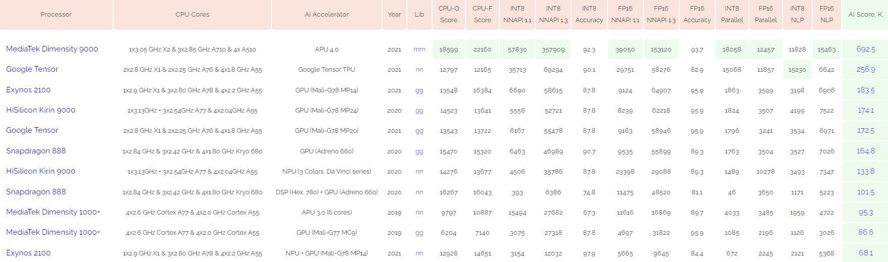Open MediaTek Dimensity 1000+ link in the Mali-G77 MC9 row
The height and width of the screenshot is (262, 888).
point(53,232)
